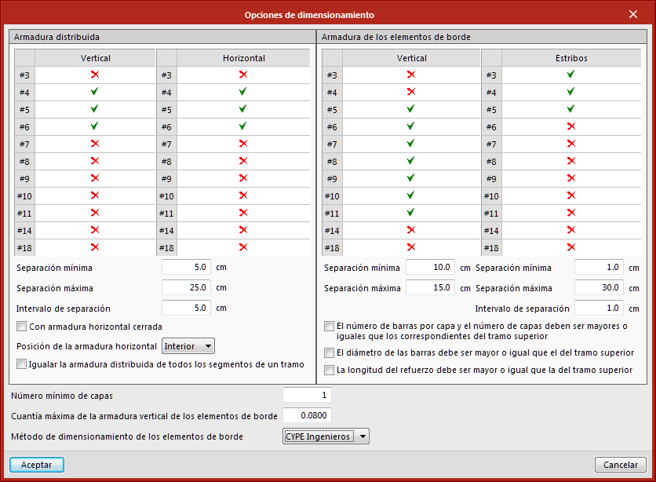Toggle the #6 vertical distributed bar green check
656x482 pixels.
pos(95,126)
